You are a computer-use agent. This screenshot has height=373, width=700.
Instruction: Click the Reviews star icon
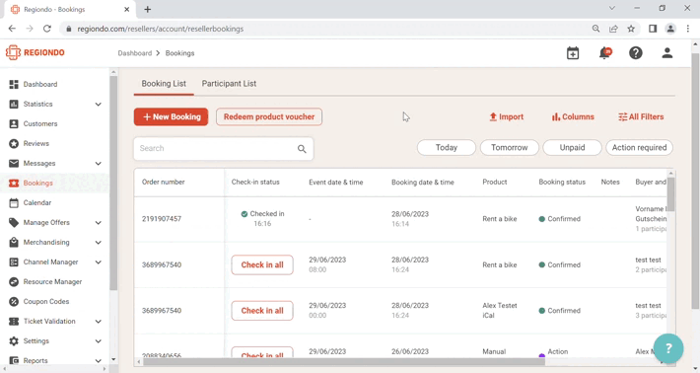pyautogui.click(x=14, y=143)
